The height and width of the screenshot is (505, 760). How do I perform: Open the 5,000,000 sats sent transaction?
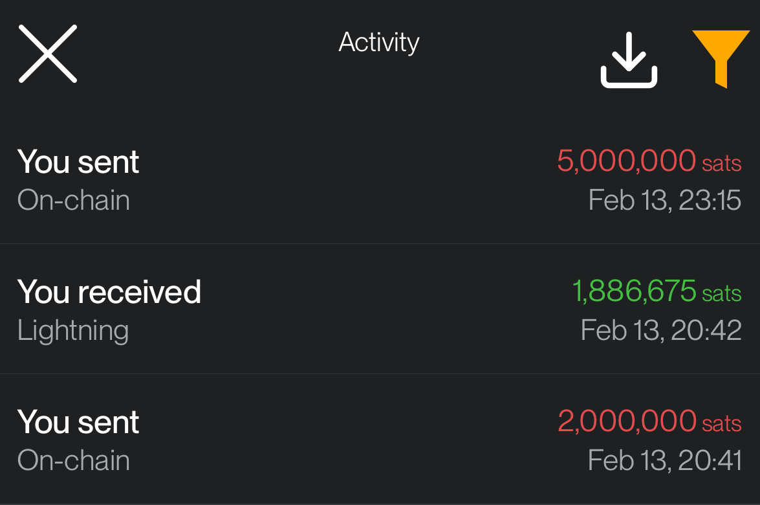click(x=380, y=178)
